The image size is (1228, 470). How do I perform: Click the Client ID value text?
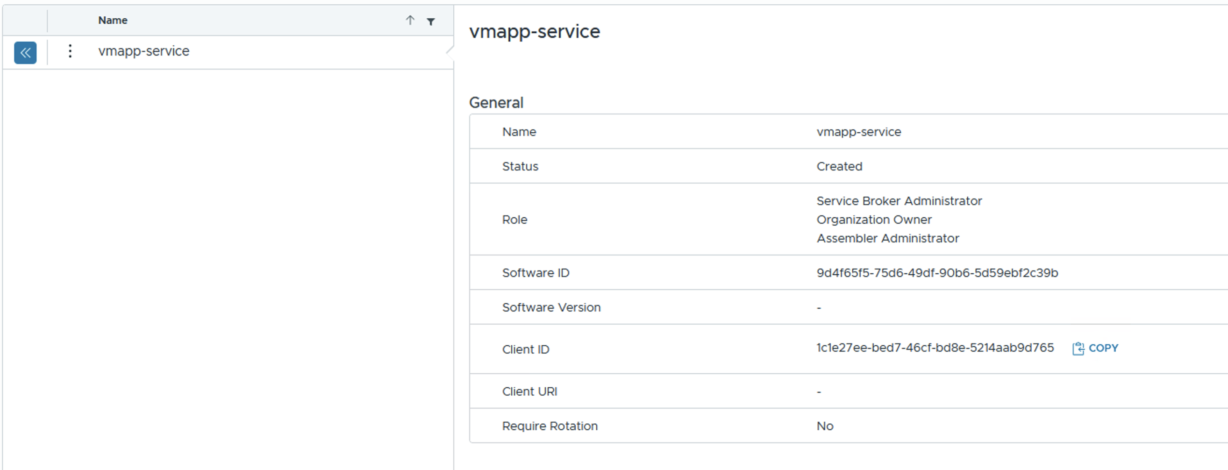click(935, 348)
